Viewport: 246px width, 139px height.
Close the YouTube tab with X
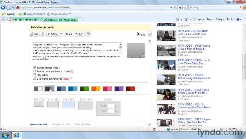point(41,20)
